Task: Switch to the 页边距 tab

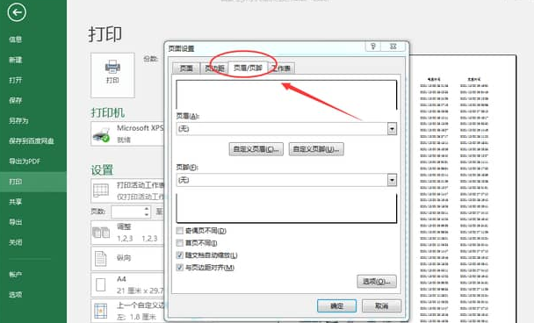Action: [x=214, y=68]
